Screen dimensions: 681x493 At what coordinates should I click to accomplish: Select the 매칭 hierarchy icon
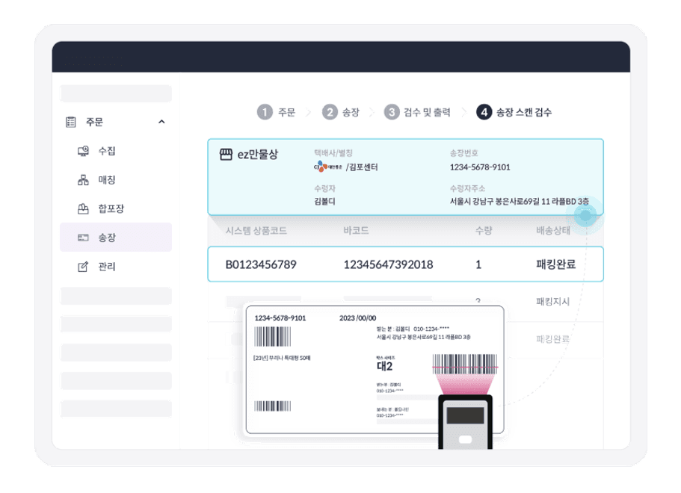[x=83, y=180]
